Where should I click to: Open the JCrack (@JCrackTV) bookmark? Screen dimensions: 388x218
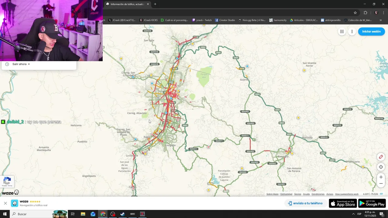click(122, 20)
